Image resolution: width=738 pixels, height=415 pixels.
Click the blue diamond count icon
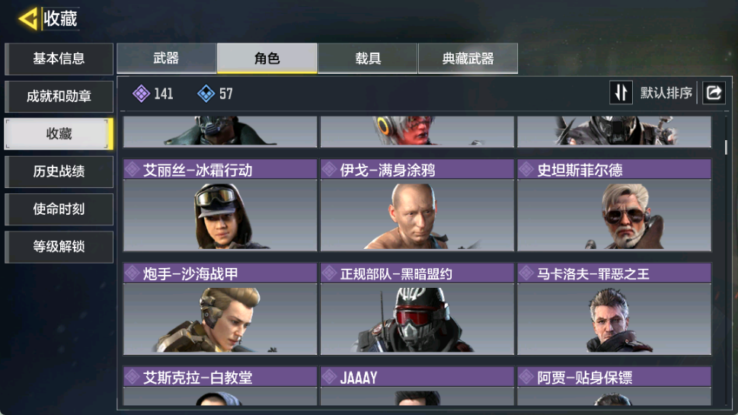pyautogui.click(x=206, y=94)
